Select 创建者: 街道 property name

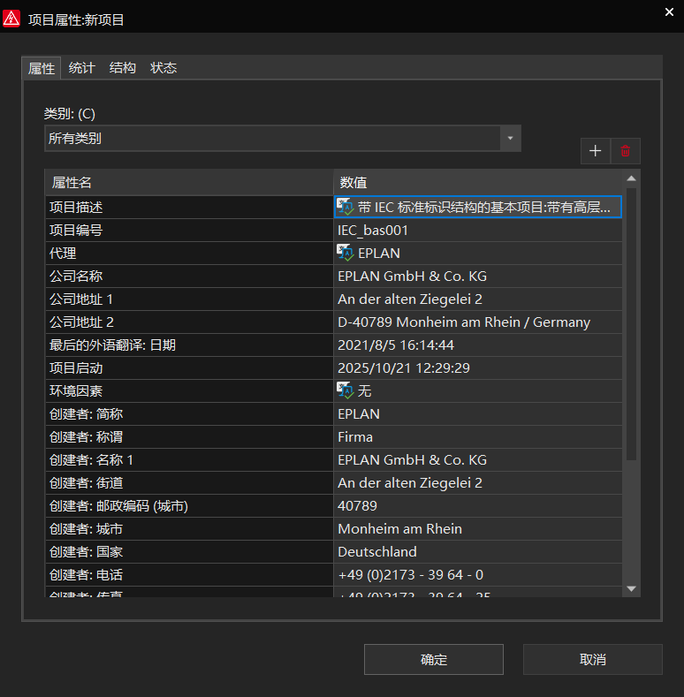pos(189,482)
